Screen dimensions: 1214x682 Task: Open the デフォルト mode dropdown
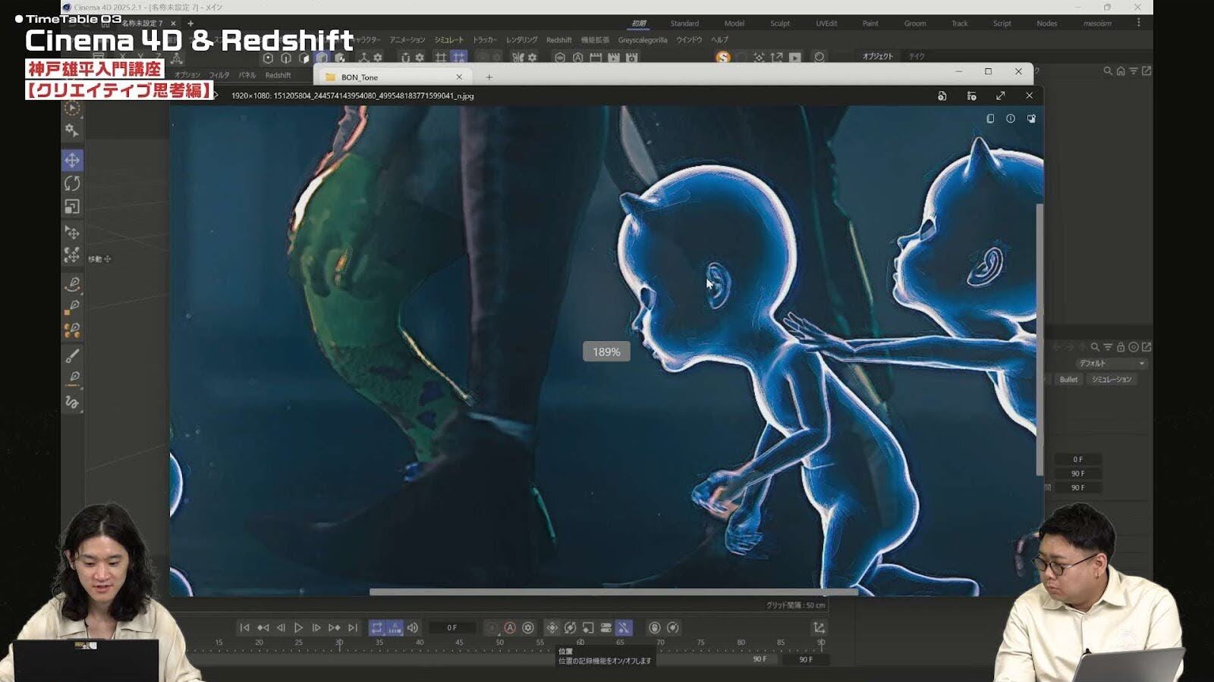pyautogui.click(x=1112, y=364)
